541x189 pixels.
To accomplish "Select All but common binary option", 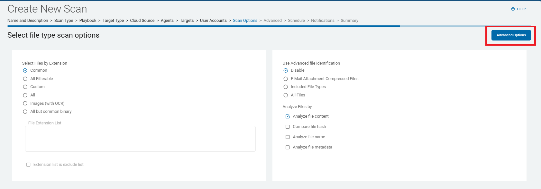I will click(x=25, y=112).
